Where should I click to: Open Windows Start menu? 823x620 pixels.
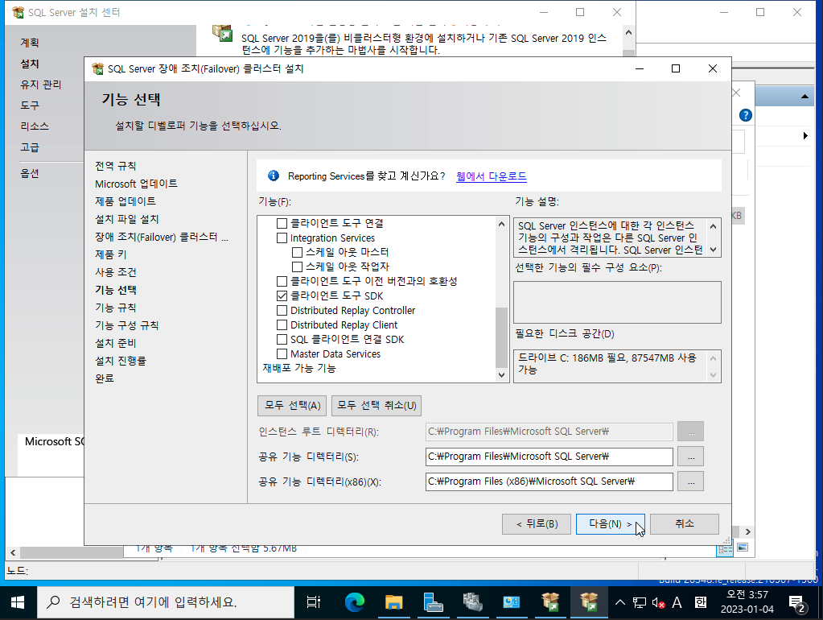[x=18, y=602]
